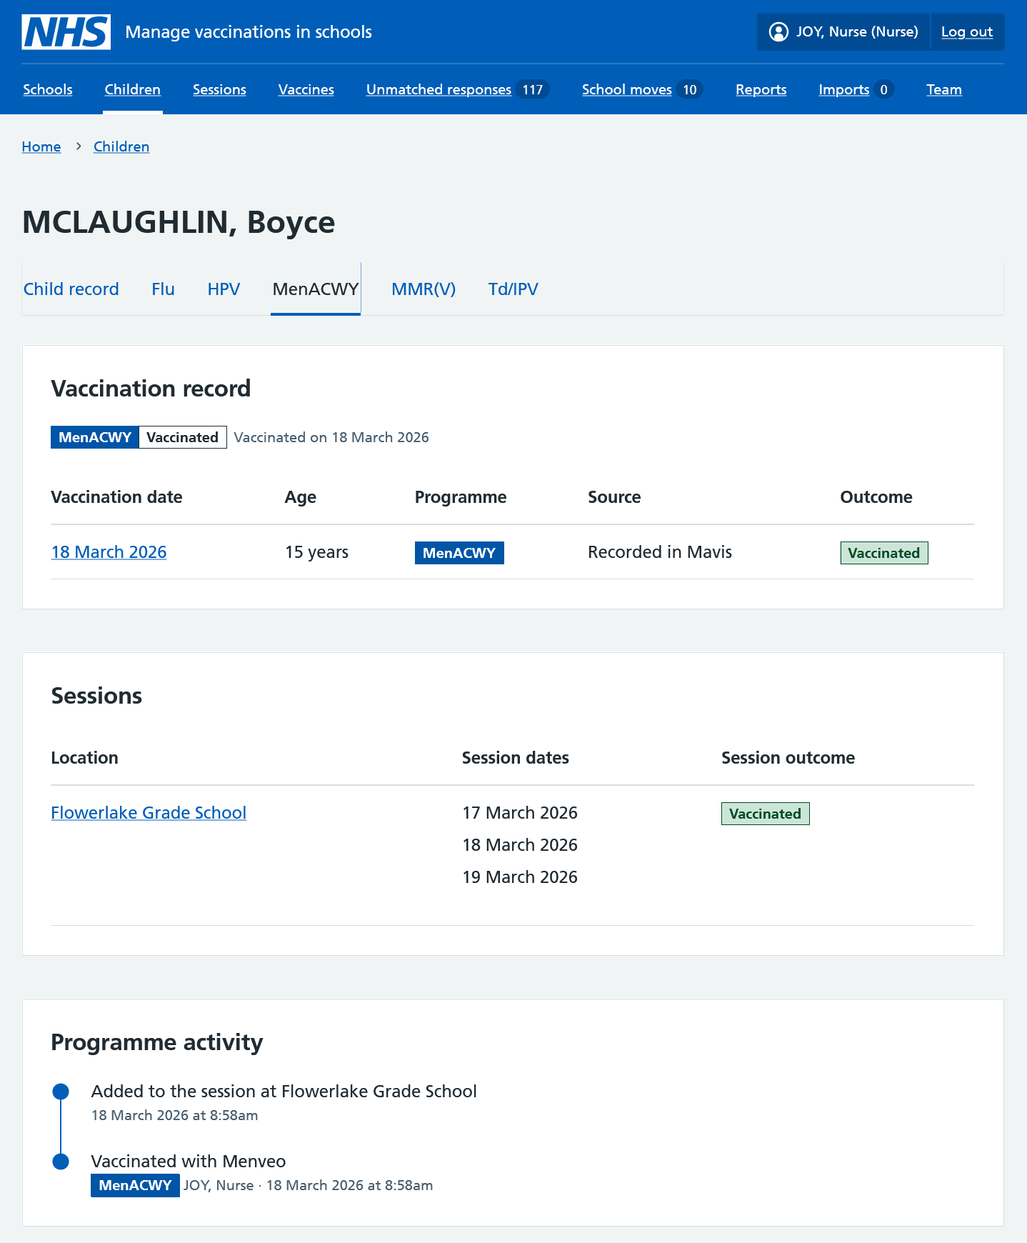Click the Home breadcrumb link

[x=41, y=146]
